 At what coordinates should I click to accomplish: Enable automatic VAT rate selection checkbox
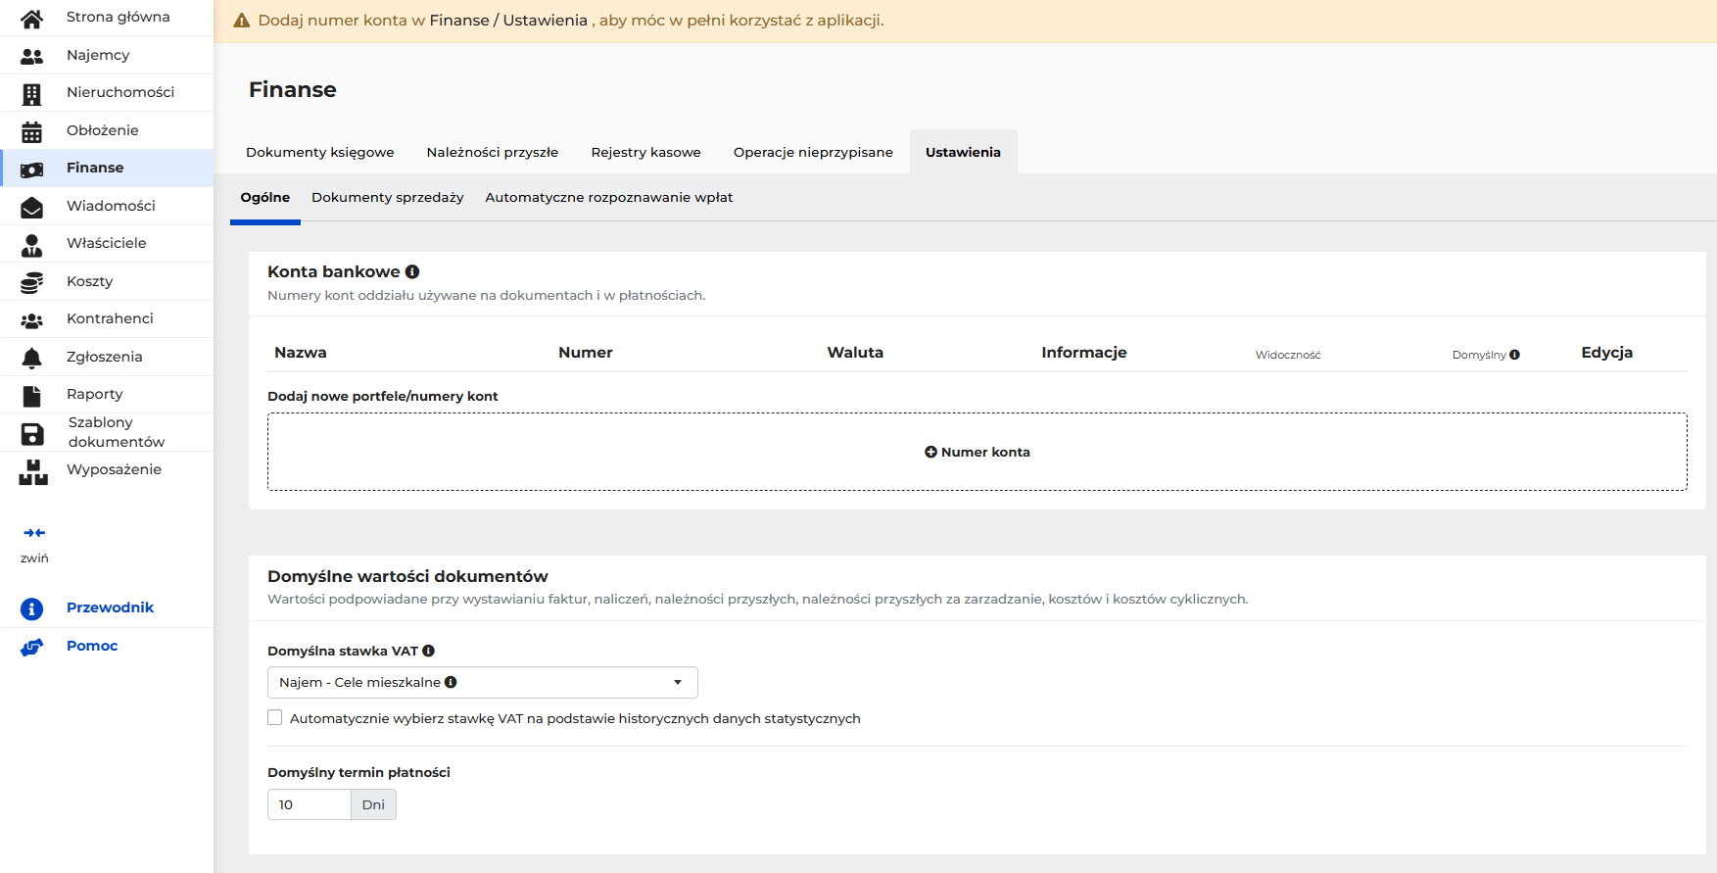click(x=275, y=718)
